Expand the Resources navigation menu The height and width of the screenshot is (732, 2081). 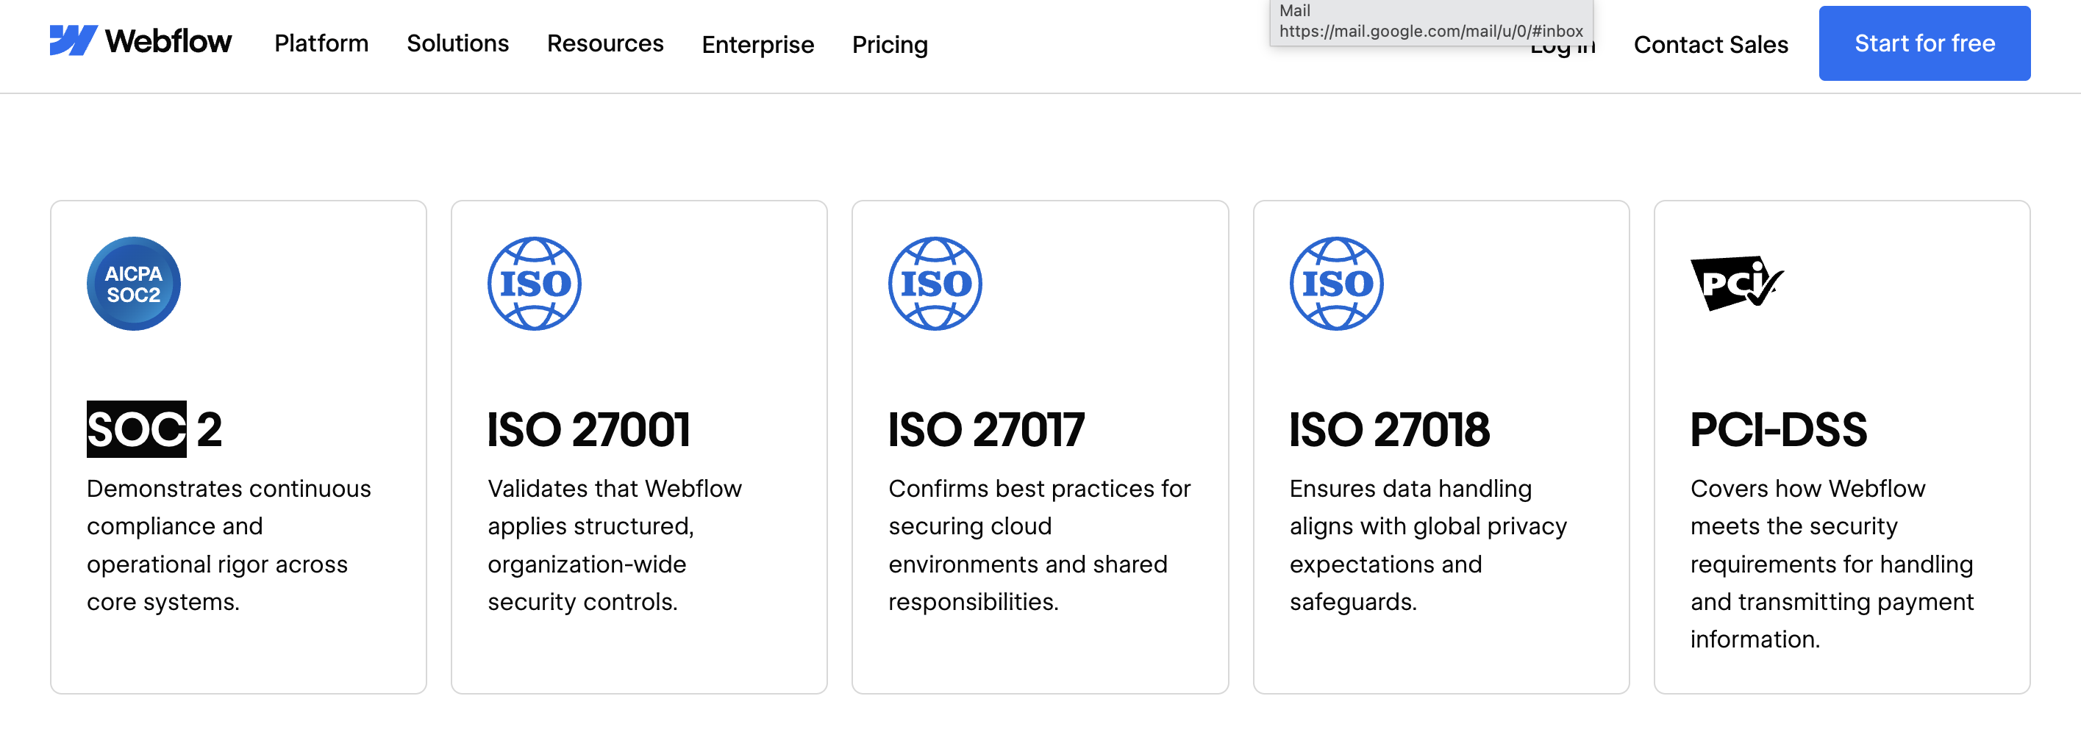(604, 43)
